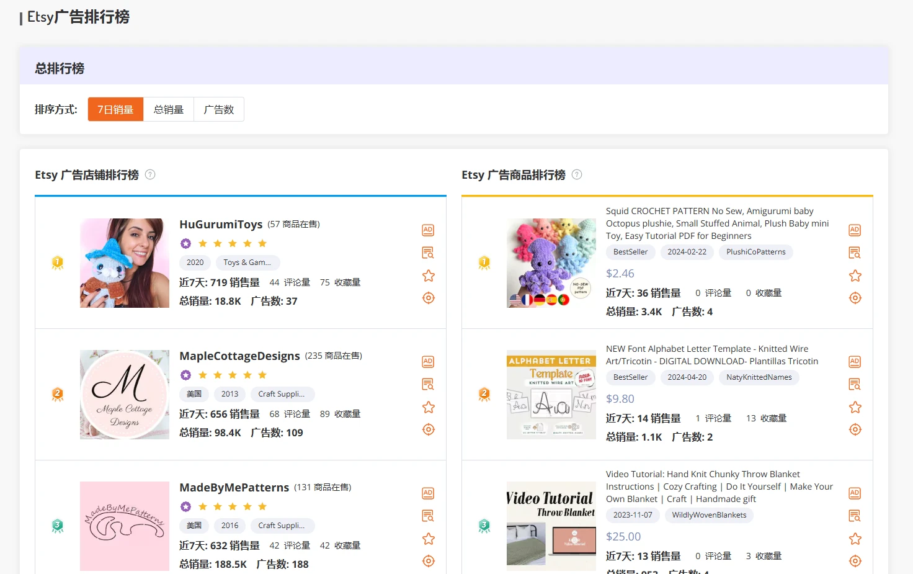
Task: Click the AD icon beside MadeByMePatterns
Action: pos(427,493)
